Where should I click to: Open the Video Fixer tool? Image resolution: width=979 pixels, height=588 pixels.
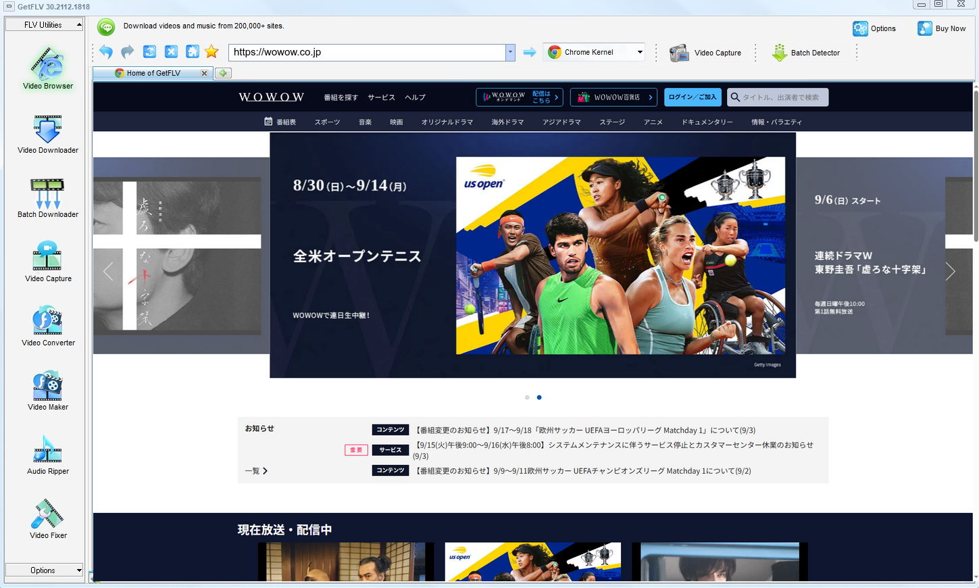click(x=48, y=519)
